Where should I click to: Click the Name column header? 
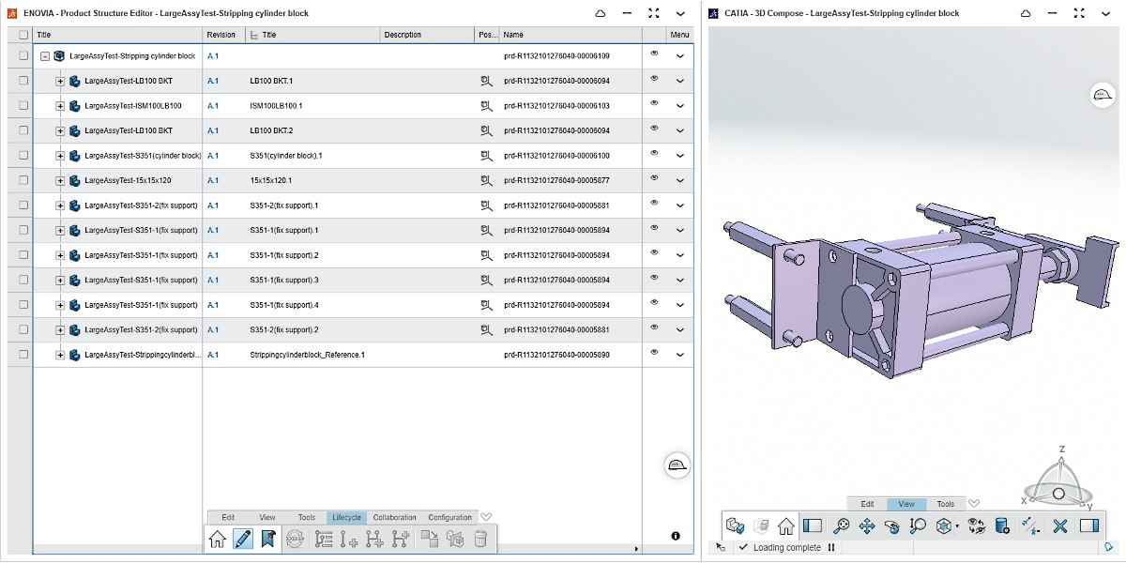point(571,35)
